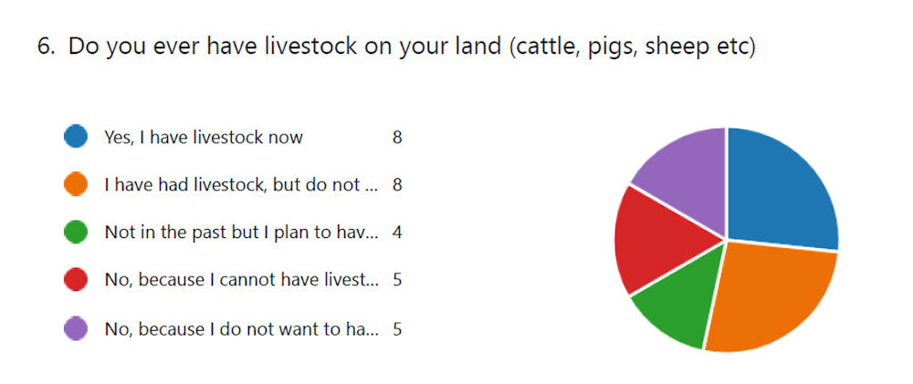The image size is (913, 384).
Task: Click the purple legend dot
Action: click(x=76, y=327)
